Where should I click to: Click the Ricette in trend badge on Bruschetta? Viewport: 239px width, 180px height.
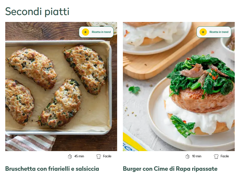96,32
